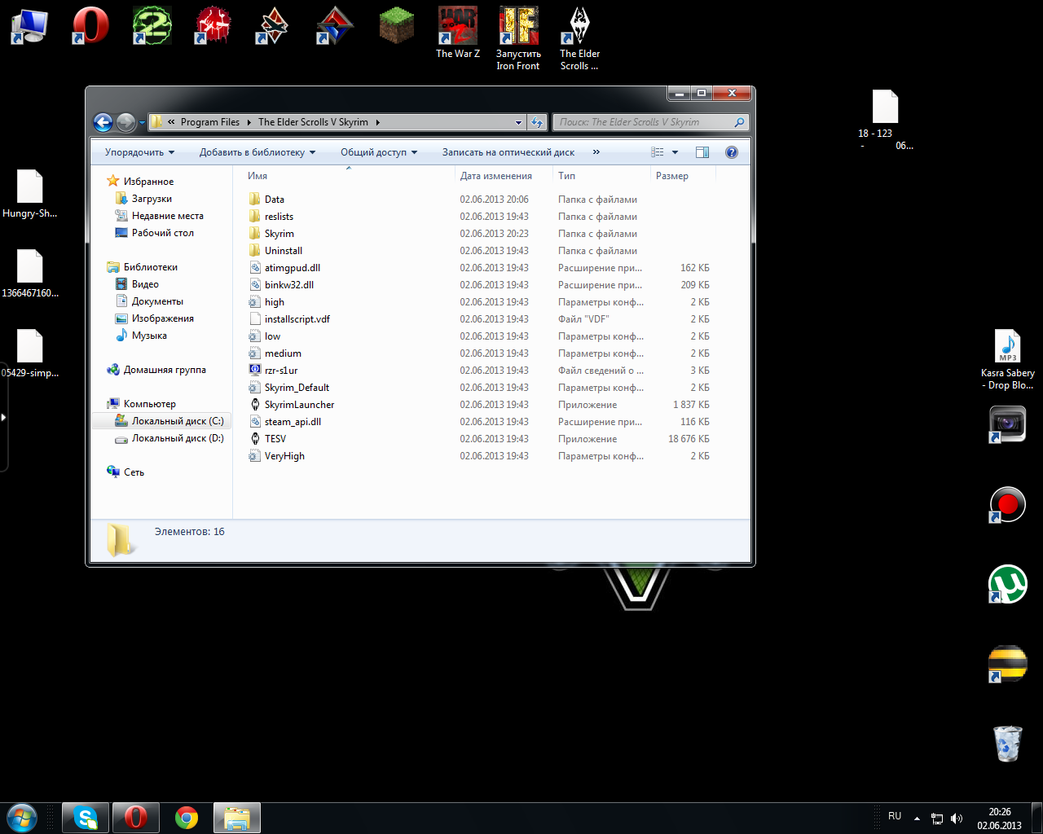Toggle the preview pane icon
This screenshot has width=1043, height=834.
click(x=702, y=152)
